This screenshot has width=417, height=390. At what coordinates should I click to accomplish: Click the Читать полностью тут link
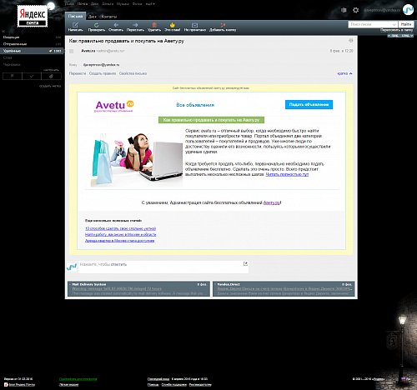pos(287,174)
